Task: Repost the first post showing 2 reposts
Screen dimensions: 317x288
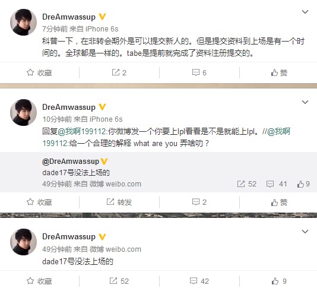Action: pyautogui.click(x=119, y=72)
